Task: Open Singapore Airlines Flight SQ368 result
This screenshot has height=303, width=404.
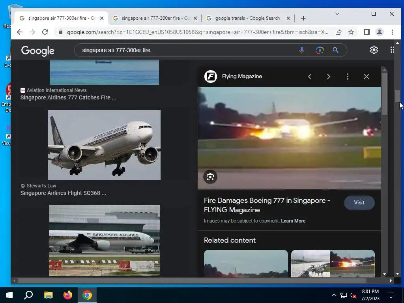Action: pyautogui.click(x=63, y=193)
